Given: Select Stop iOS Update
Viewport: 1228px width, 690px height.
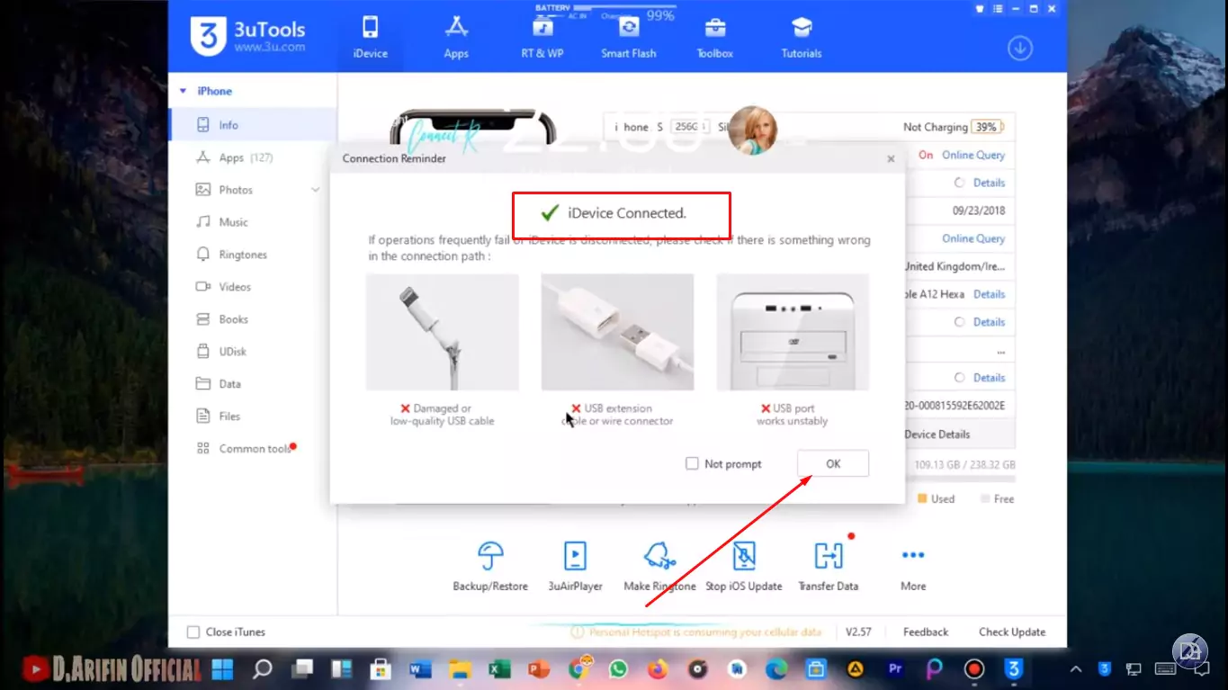Looking at the screenshot, I should point(743,566).
